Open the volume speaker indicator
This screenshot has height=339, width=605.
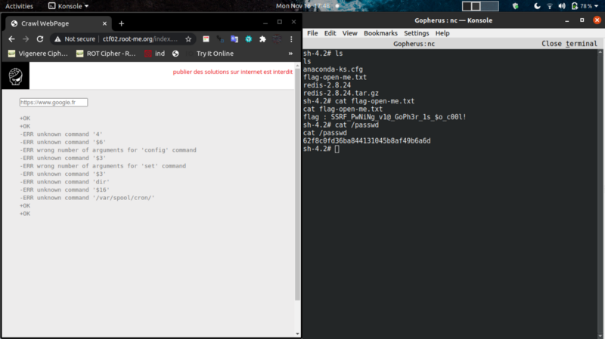click(x=562, y=6)
